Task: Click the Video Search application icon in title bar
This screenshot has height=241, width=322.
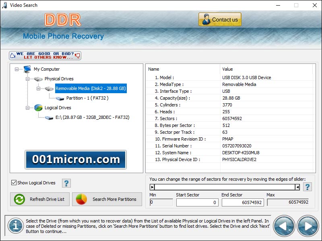Action: tap(4, 5)
